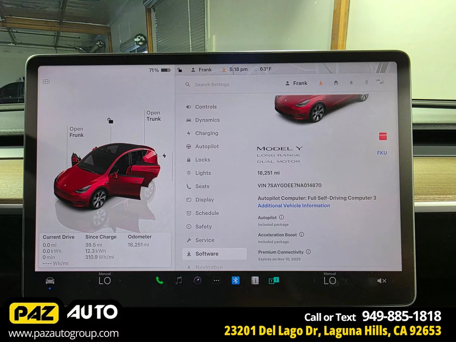Select Charging in settings menu

206,133
